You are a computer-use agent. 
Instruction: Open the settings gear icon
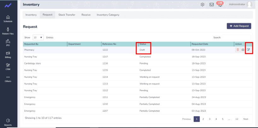point(202,4)
